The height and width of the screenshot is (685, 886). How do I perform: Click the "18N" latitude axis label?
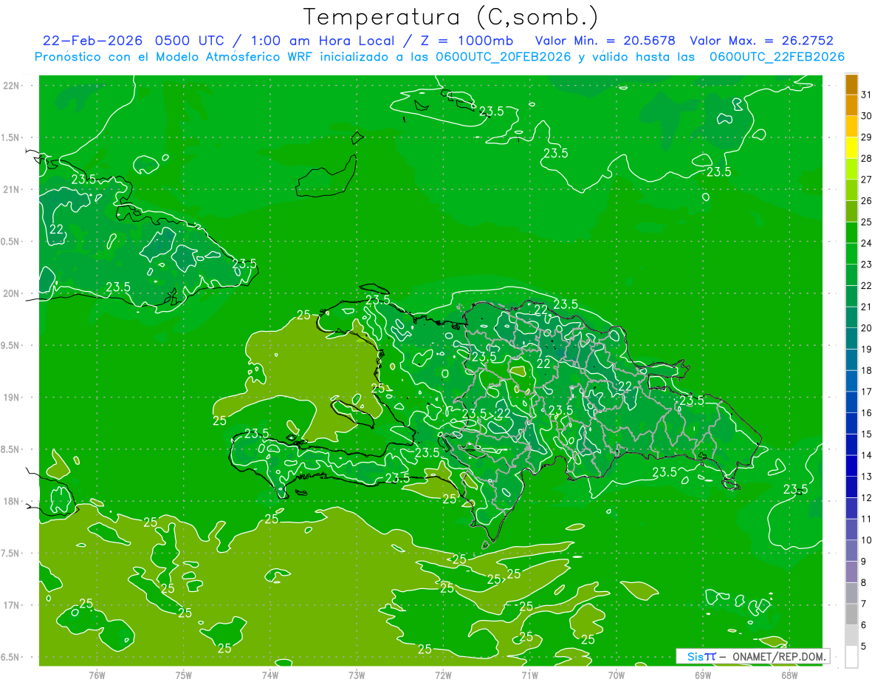[x=13, y=501]
